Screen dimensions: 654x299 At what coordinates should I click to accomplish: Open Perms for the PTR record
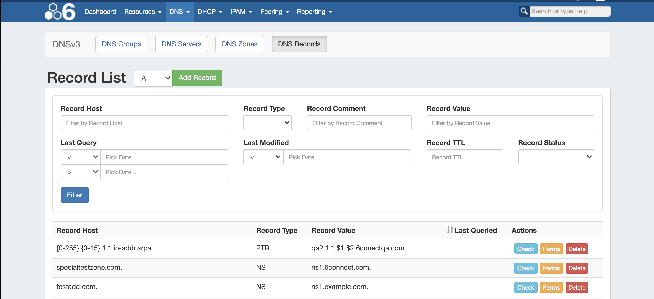(x=551, y=249)
